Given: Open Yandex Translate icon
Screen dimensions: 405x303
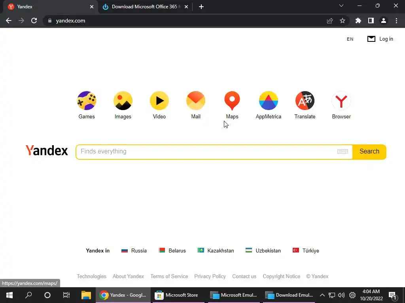Looking at the screenshot, I should tap(305, 101).
